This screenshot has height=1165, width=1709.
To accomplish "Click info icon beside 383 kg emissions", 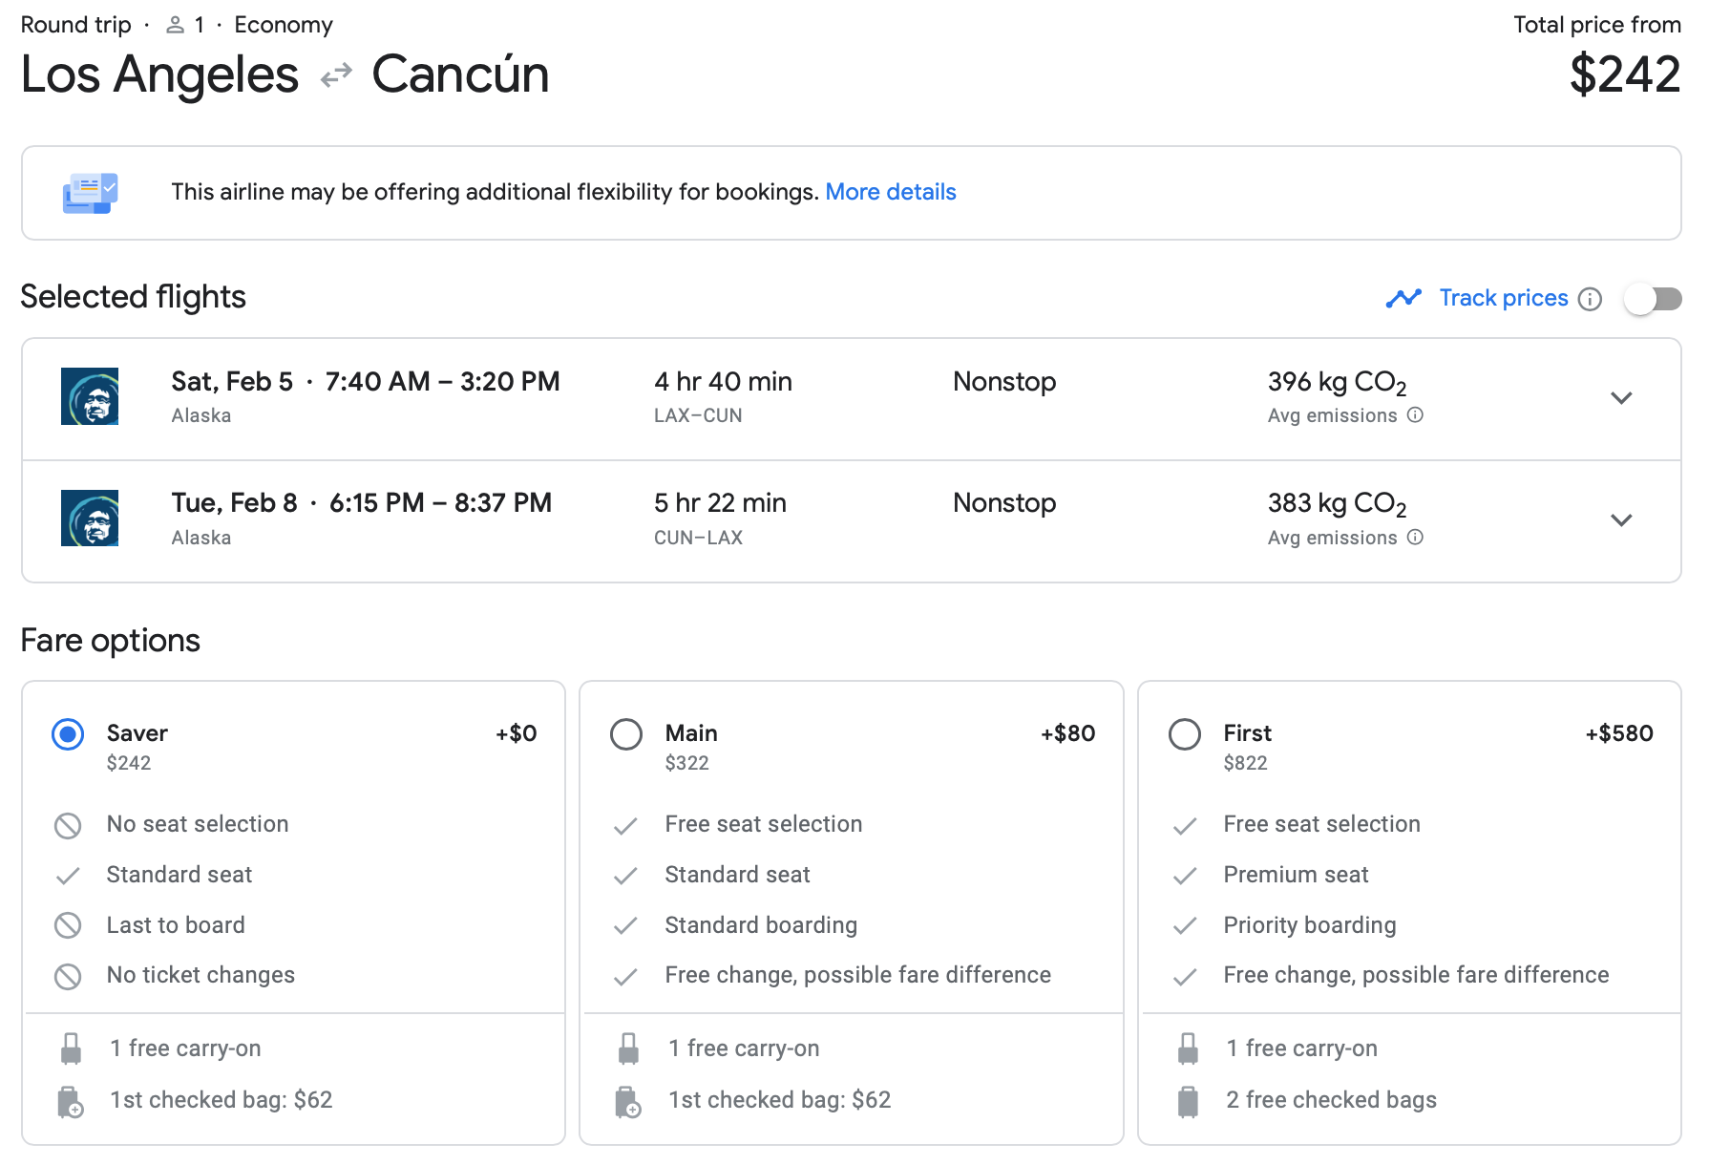I will coord(1415,538).
